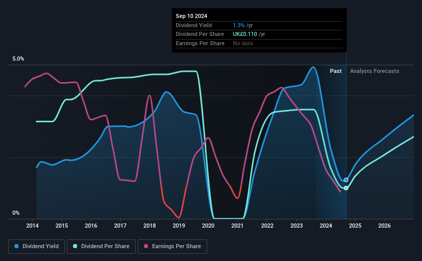Click the tooltip Dividend Per Share row label
Image resolution: width=422 pixels, height=261 pixels.
pyautogui.click(x=200, y=34)
